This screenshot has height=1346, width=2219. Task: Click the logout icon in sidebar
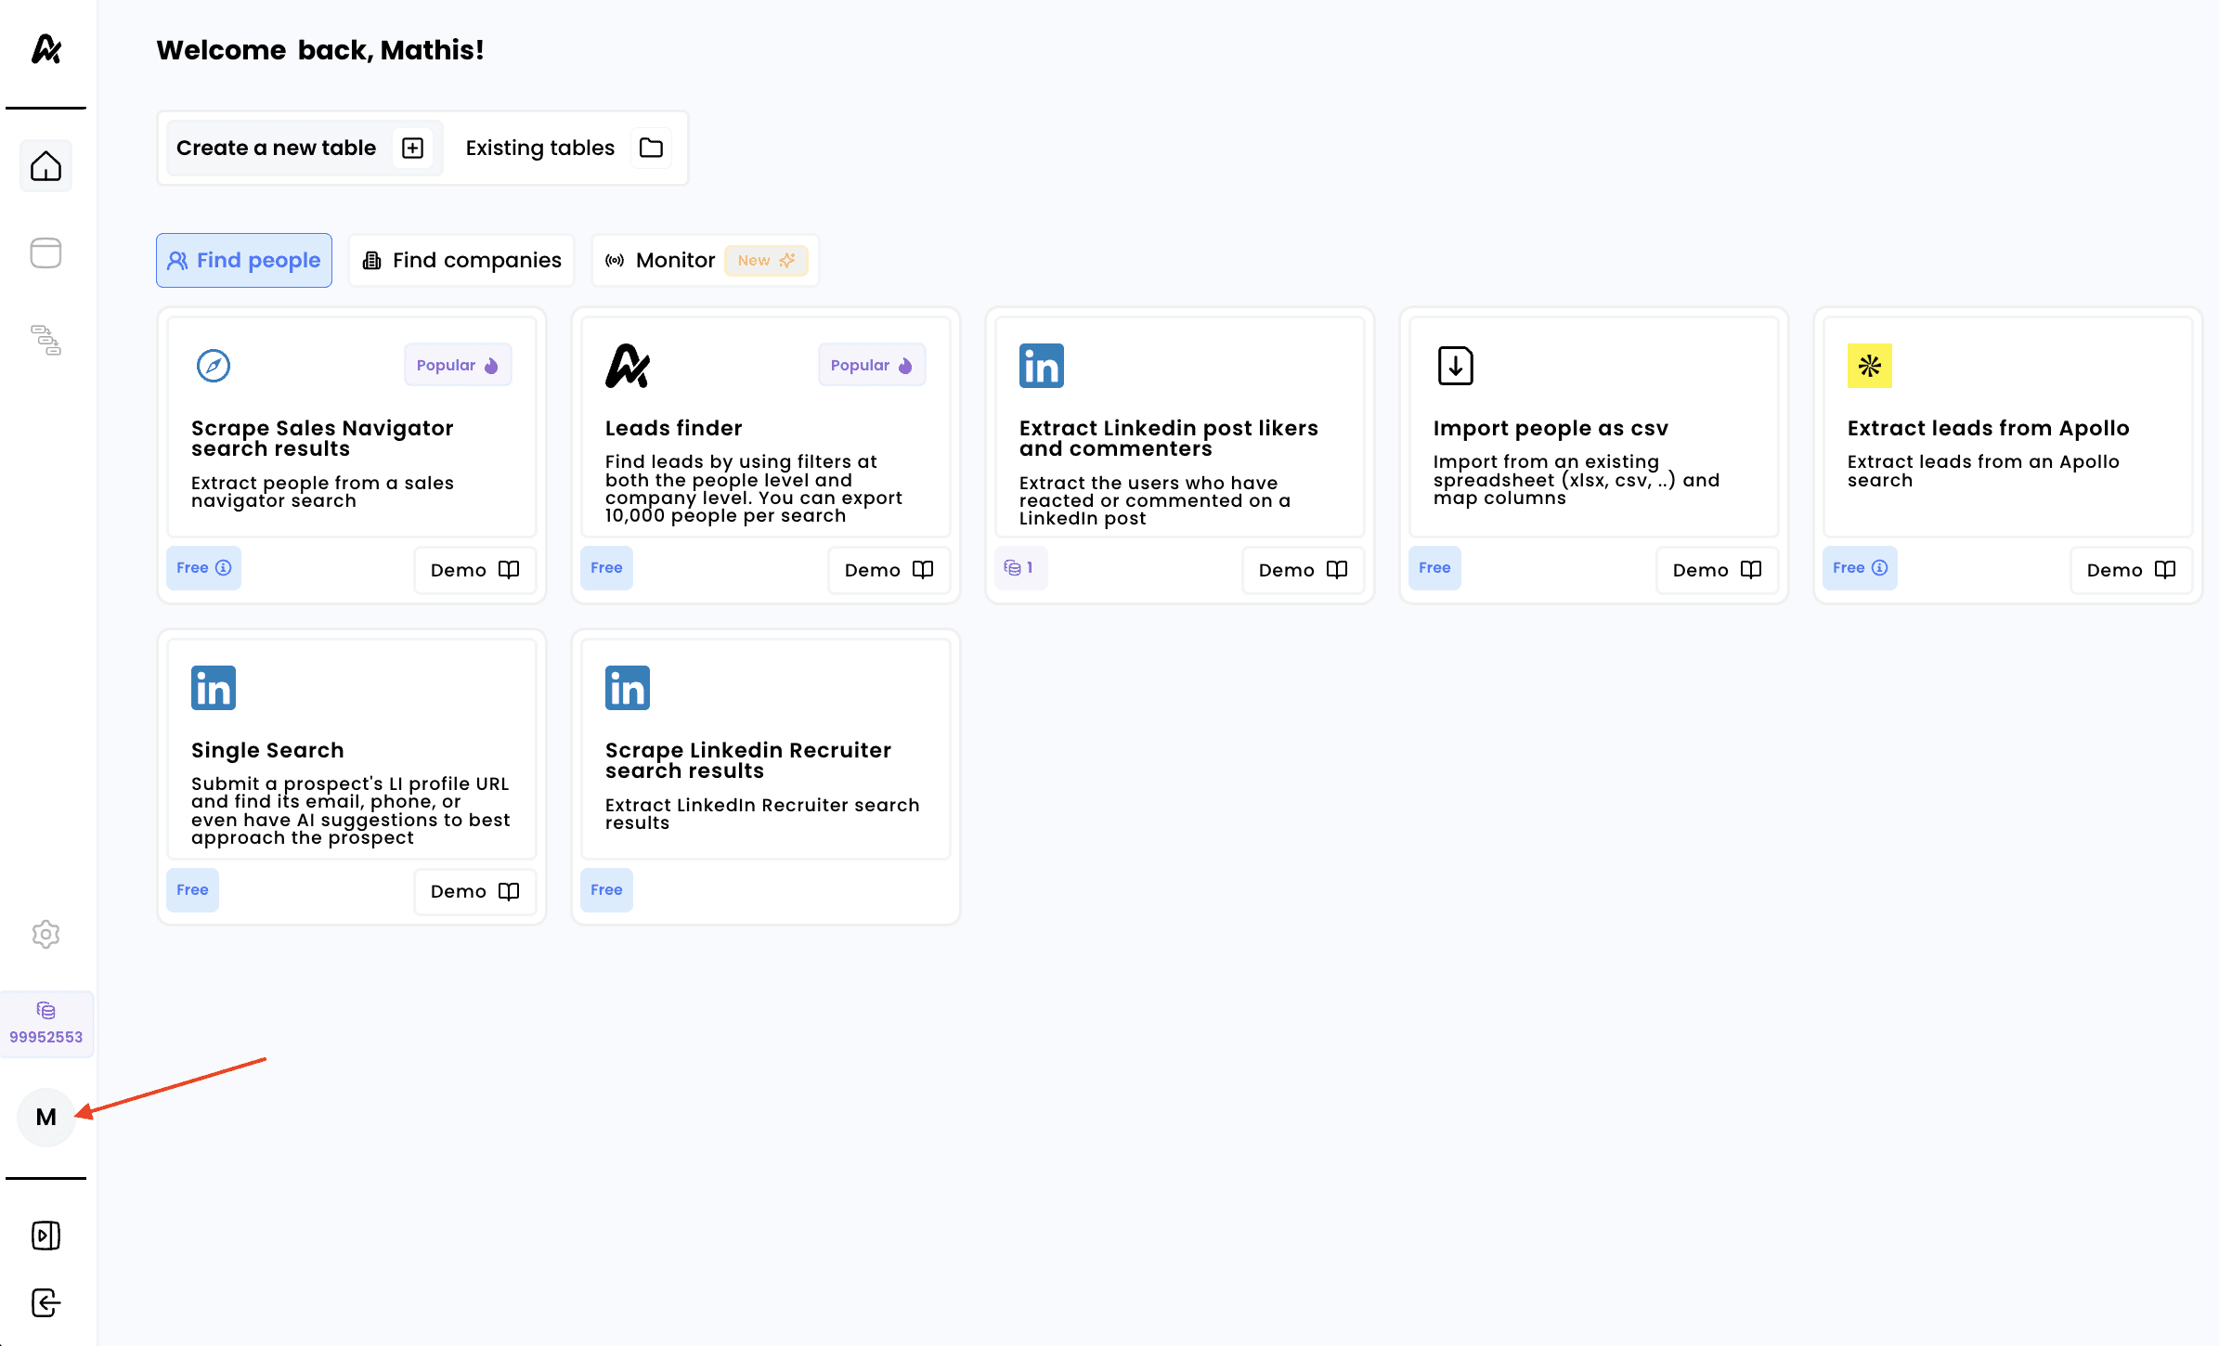point(45,1302)
